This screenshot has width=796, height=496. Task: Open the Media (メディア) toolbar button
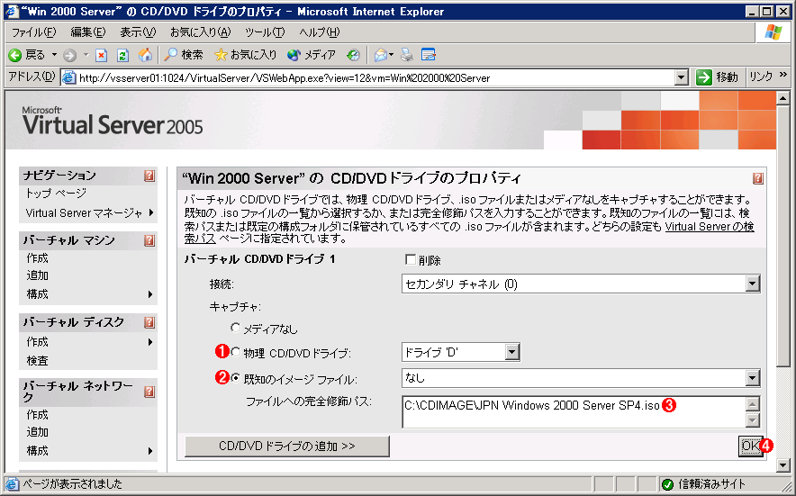(x=312, y=55)
